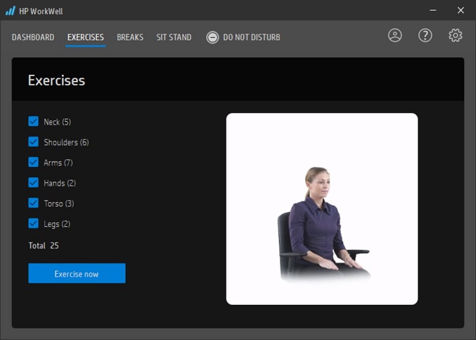This screenshot has width=476, height=340.
Task: Click the Total 25 value
Action: coord(54,246)
